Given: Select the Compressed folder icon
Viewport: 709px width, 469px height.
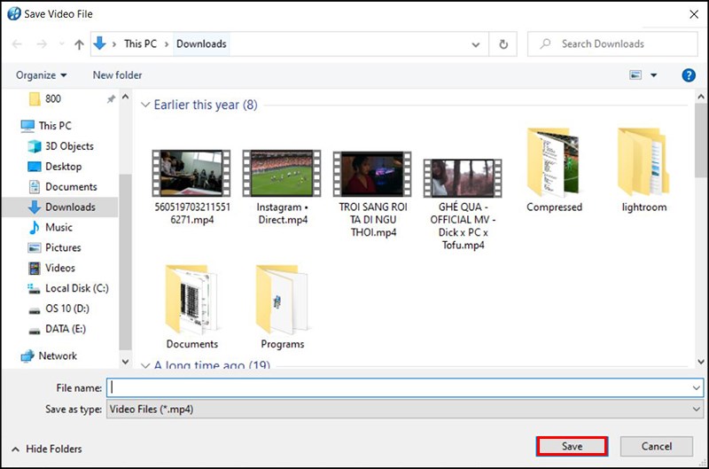Looking at the screenshot, I should pyautogui.click(x=553, y=163).
